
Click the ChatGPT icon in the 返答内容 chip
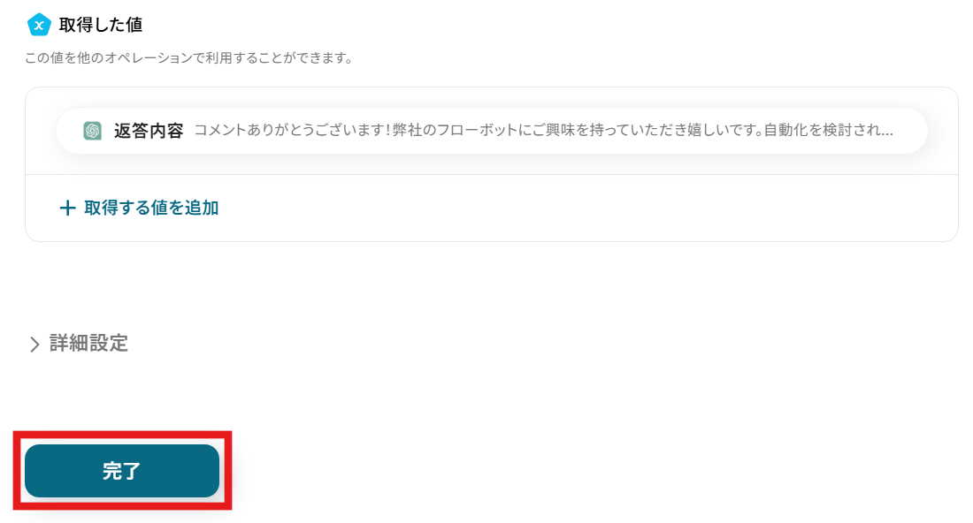93,131
